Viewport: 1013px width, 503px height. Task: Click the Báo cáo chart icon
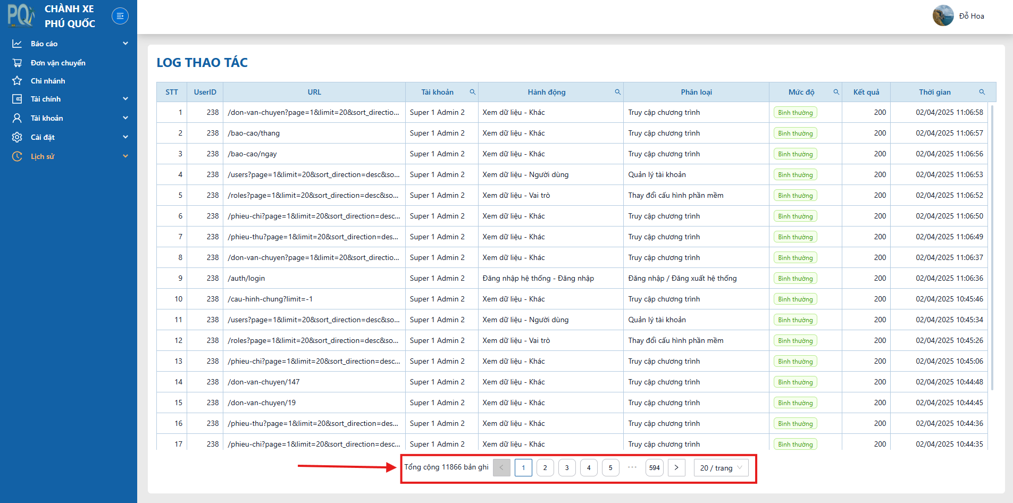point(17,44)
